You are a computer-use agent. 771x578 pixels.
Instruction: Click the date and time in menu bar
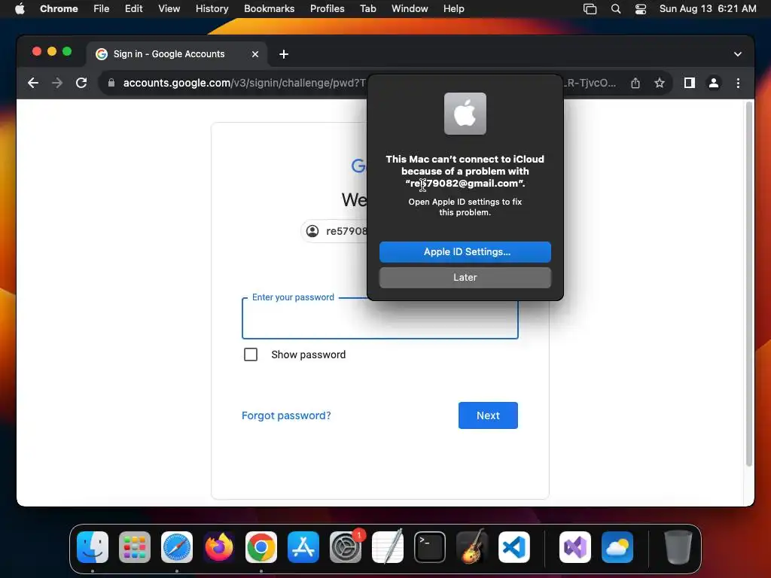708,9
